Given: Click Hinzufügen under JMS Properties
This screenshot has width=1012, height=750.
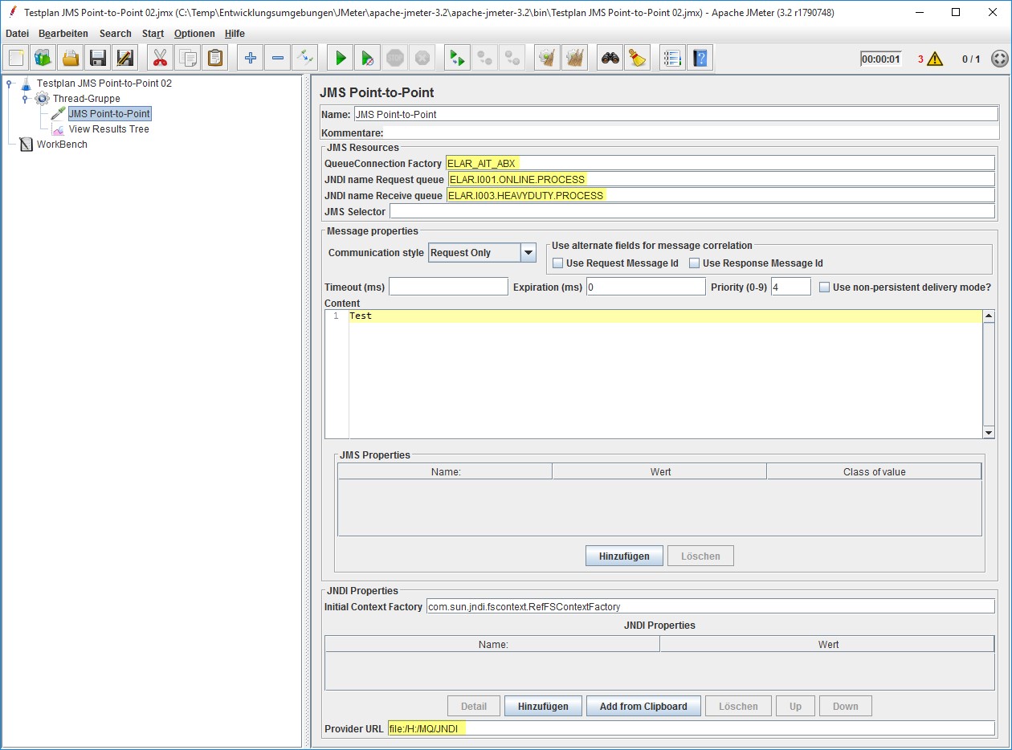Looking at the screenshot, I should click(x=624, y=556).
